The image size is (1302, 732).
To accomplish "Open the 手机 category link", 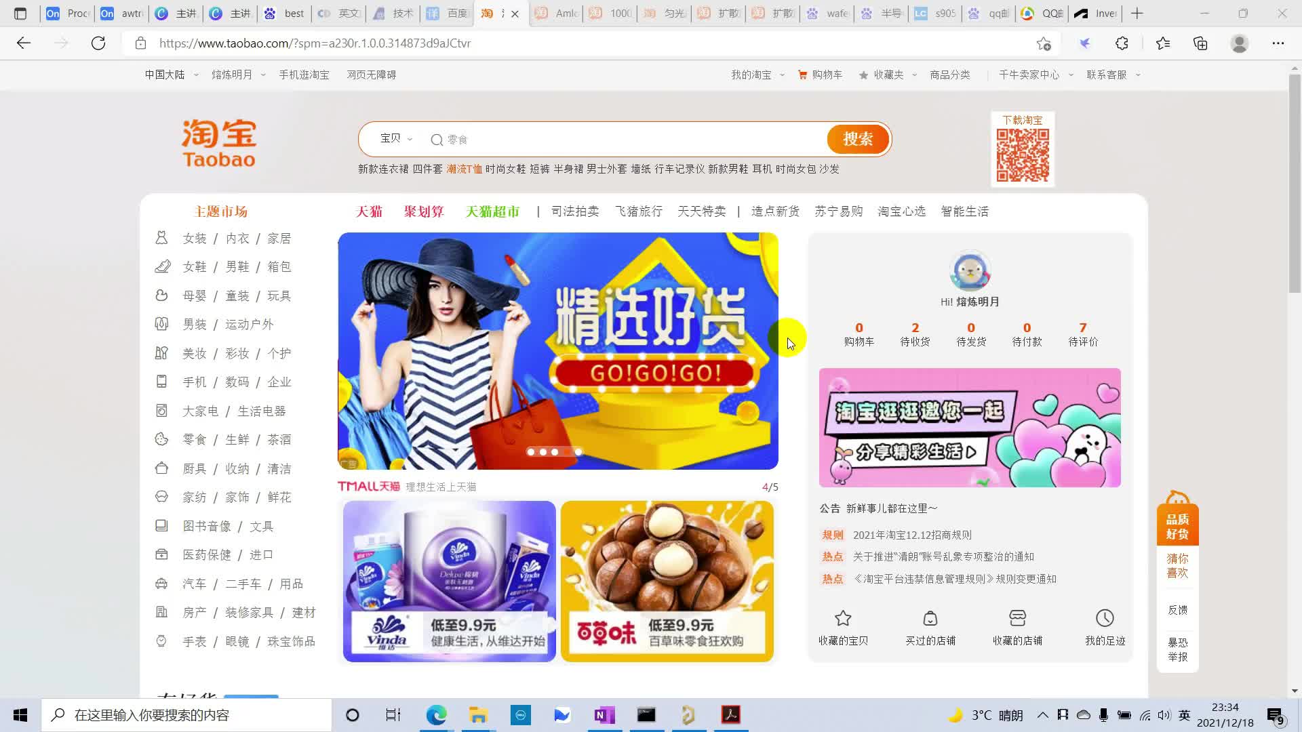I will (x=195, y=382).
